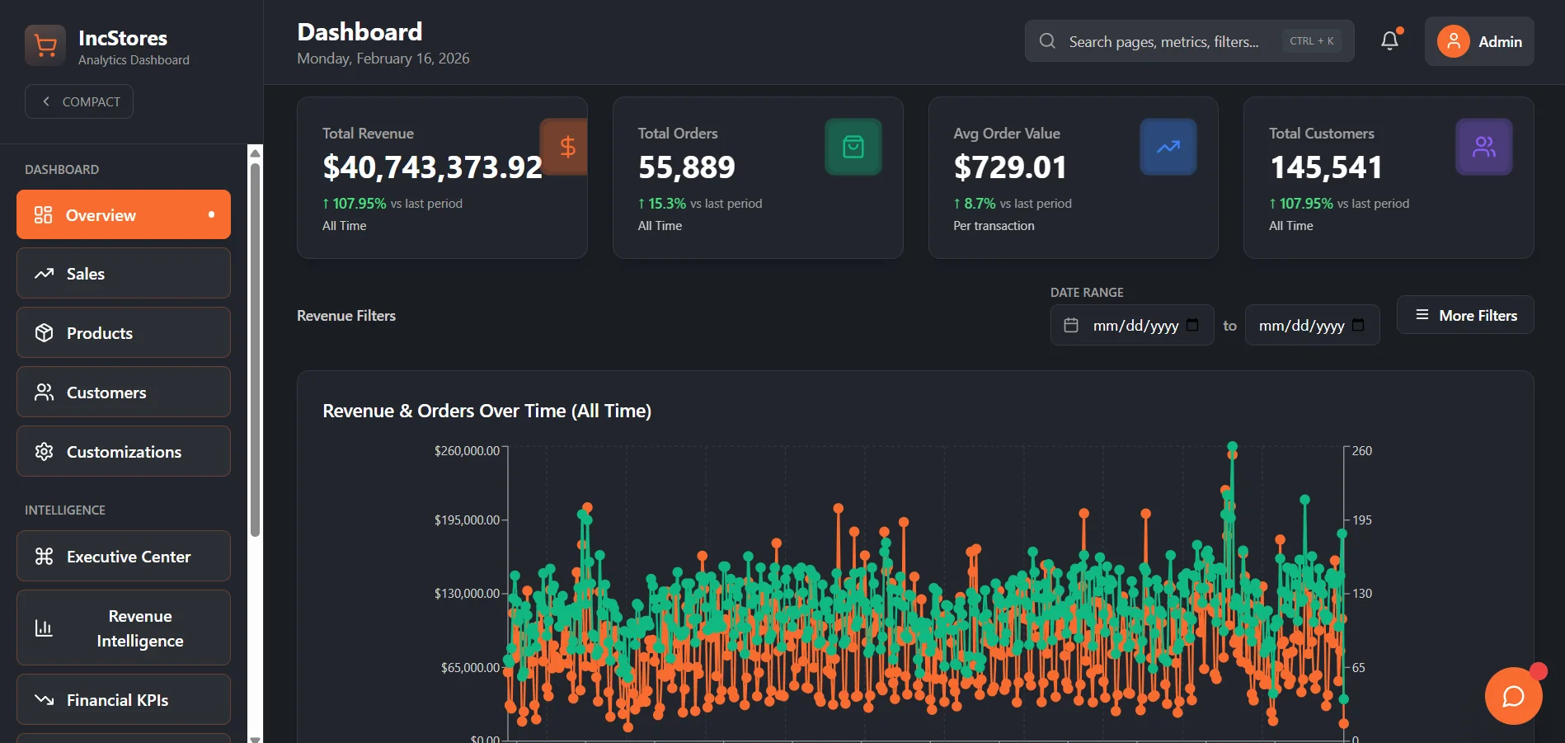
Task: Go to the Customers page
Action: coord(124,393)
